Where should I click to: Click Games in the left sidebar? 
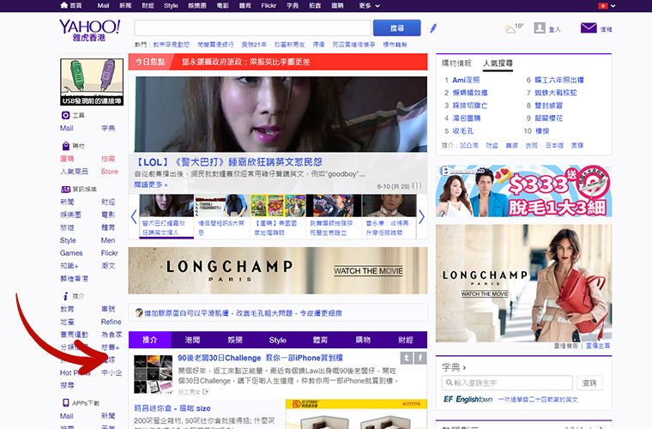tap(71, 253)
